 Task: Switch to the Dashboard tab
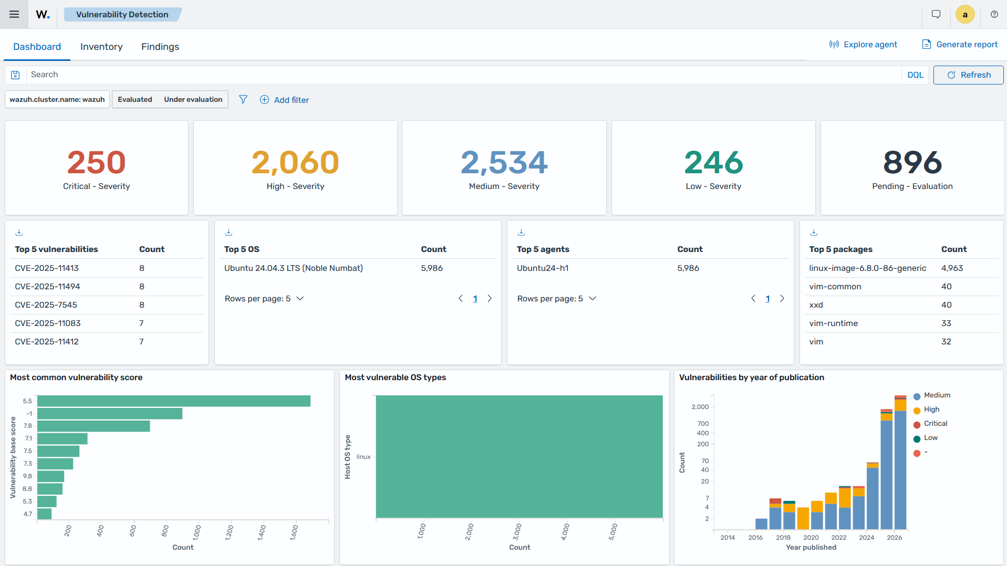click(37, 47)
